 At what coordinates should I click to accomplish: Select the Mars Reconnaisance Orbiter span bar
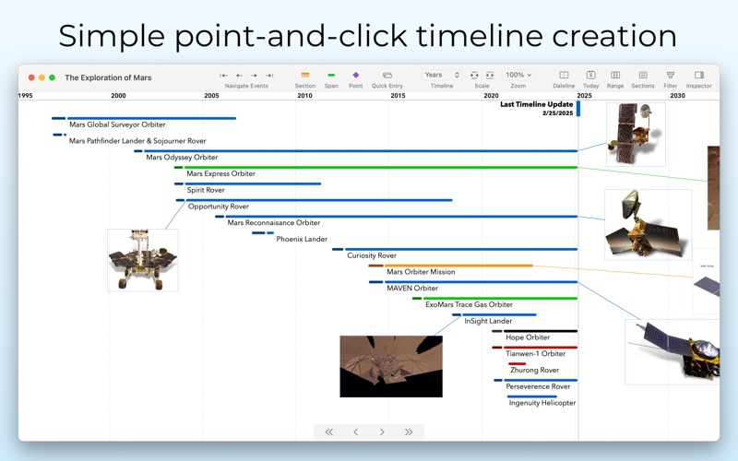(401, 217)
